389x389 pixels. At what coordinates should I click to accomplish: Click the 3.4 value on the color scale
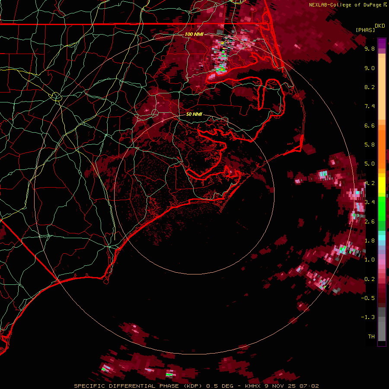pos(370,202)
